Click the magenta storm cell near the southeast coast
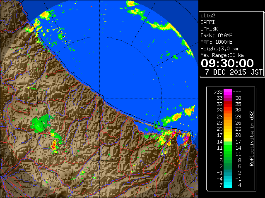Viewport: 265px width, 198px height. tap(186, 139)
